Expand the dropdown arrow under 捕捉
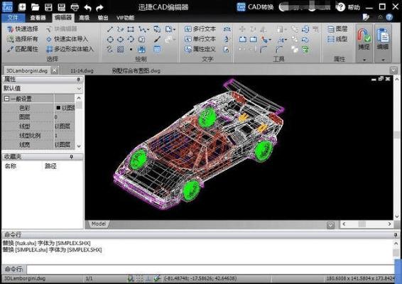The width and height of the screenshot is (402, 284). pos(364,60)
